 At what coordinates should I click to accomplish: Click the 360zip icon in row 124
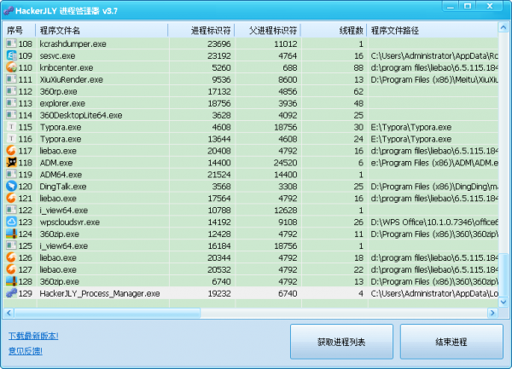point(11,234)
